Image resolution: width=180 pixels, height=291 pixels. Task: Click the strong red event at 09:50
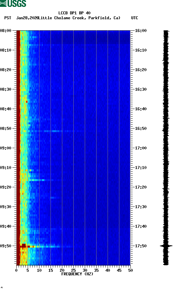(x=24, y=246)
